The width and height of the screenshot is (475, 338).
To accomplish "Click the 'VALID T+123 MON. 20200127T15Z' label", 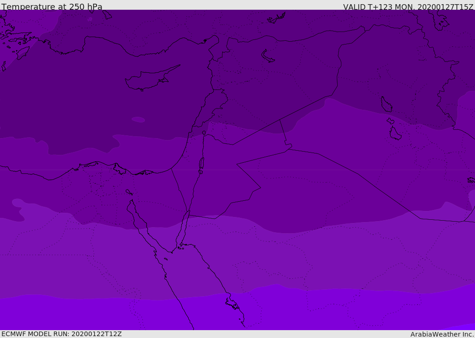I will coord(408,6).
